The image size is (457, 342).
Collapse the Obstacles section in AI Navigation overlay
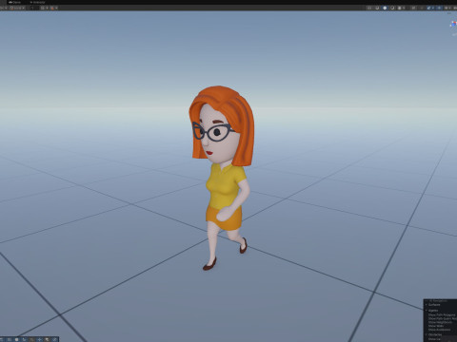(x=427, y=334)
